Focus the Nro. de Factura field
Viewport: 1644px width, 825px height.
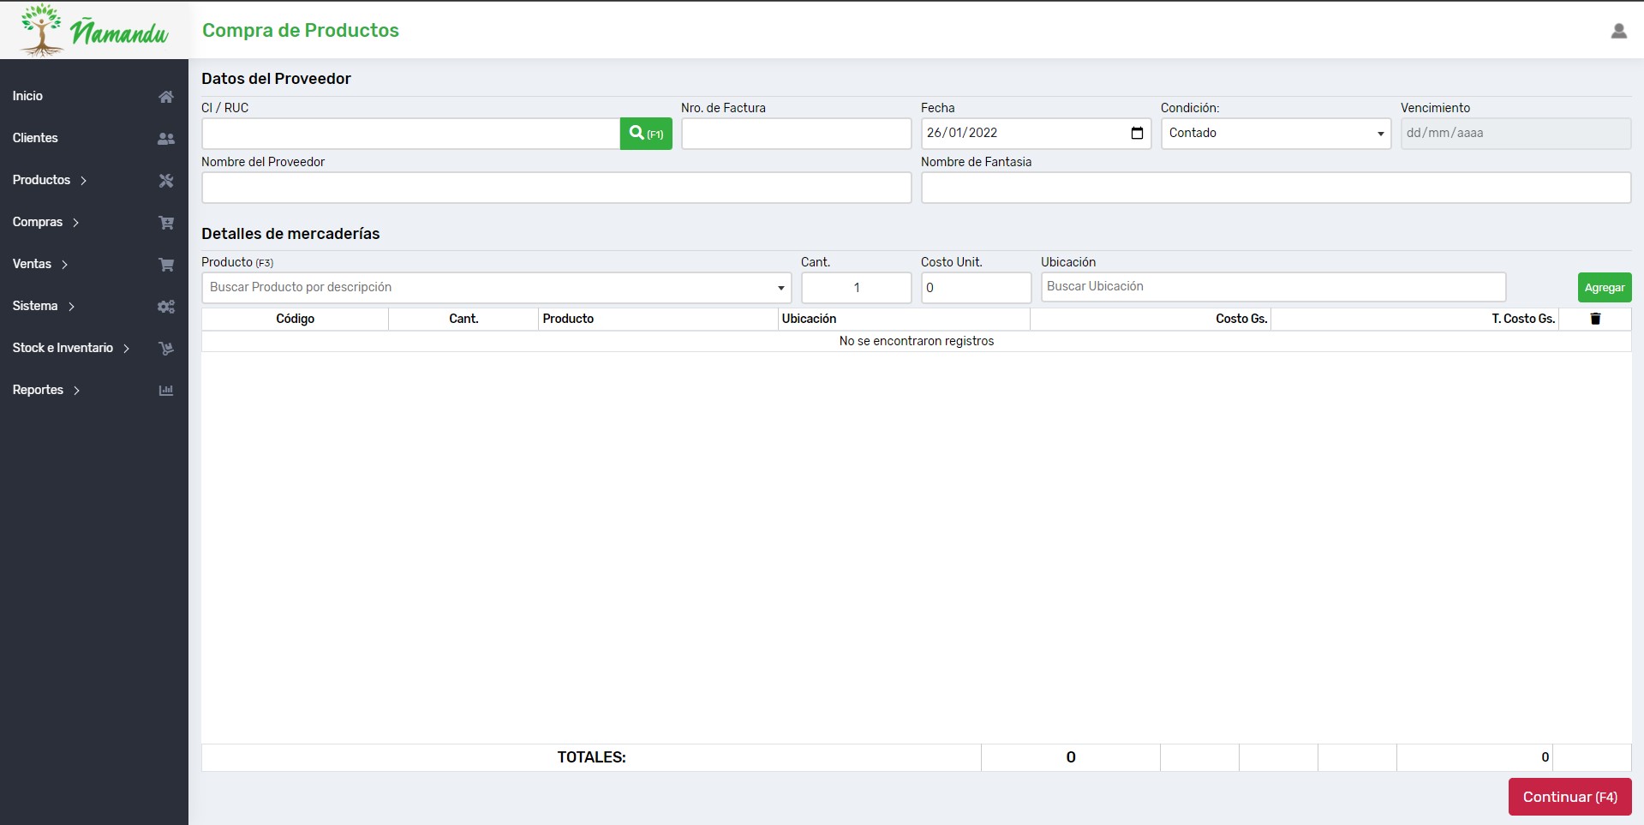[x=796, y=134]
